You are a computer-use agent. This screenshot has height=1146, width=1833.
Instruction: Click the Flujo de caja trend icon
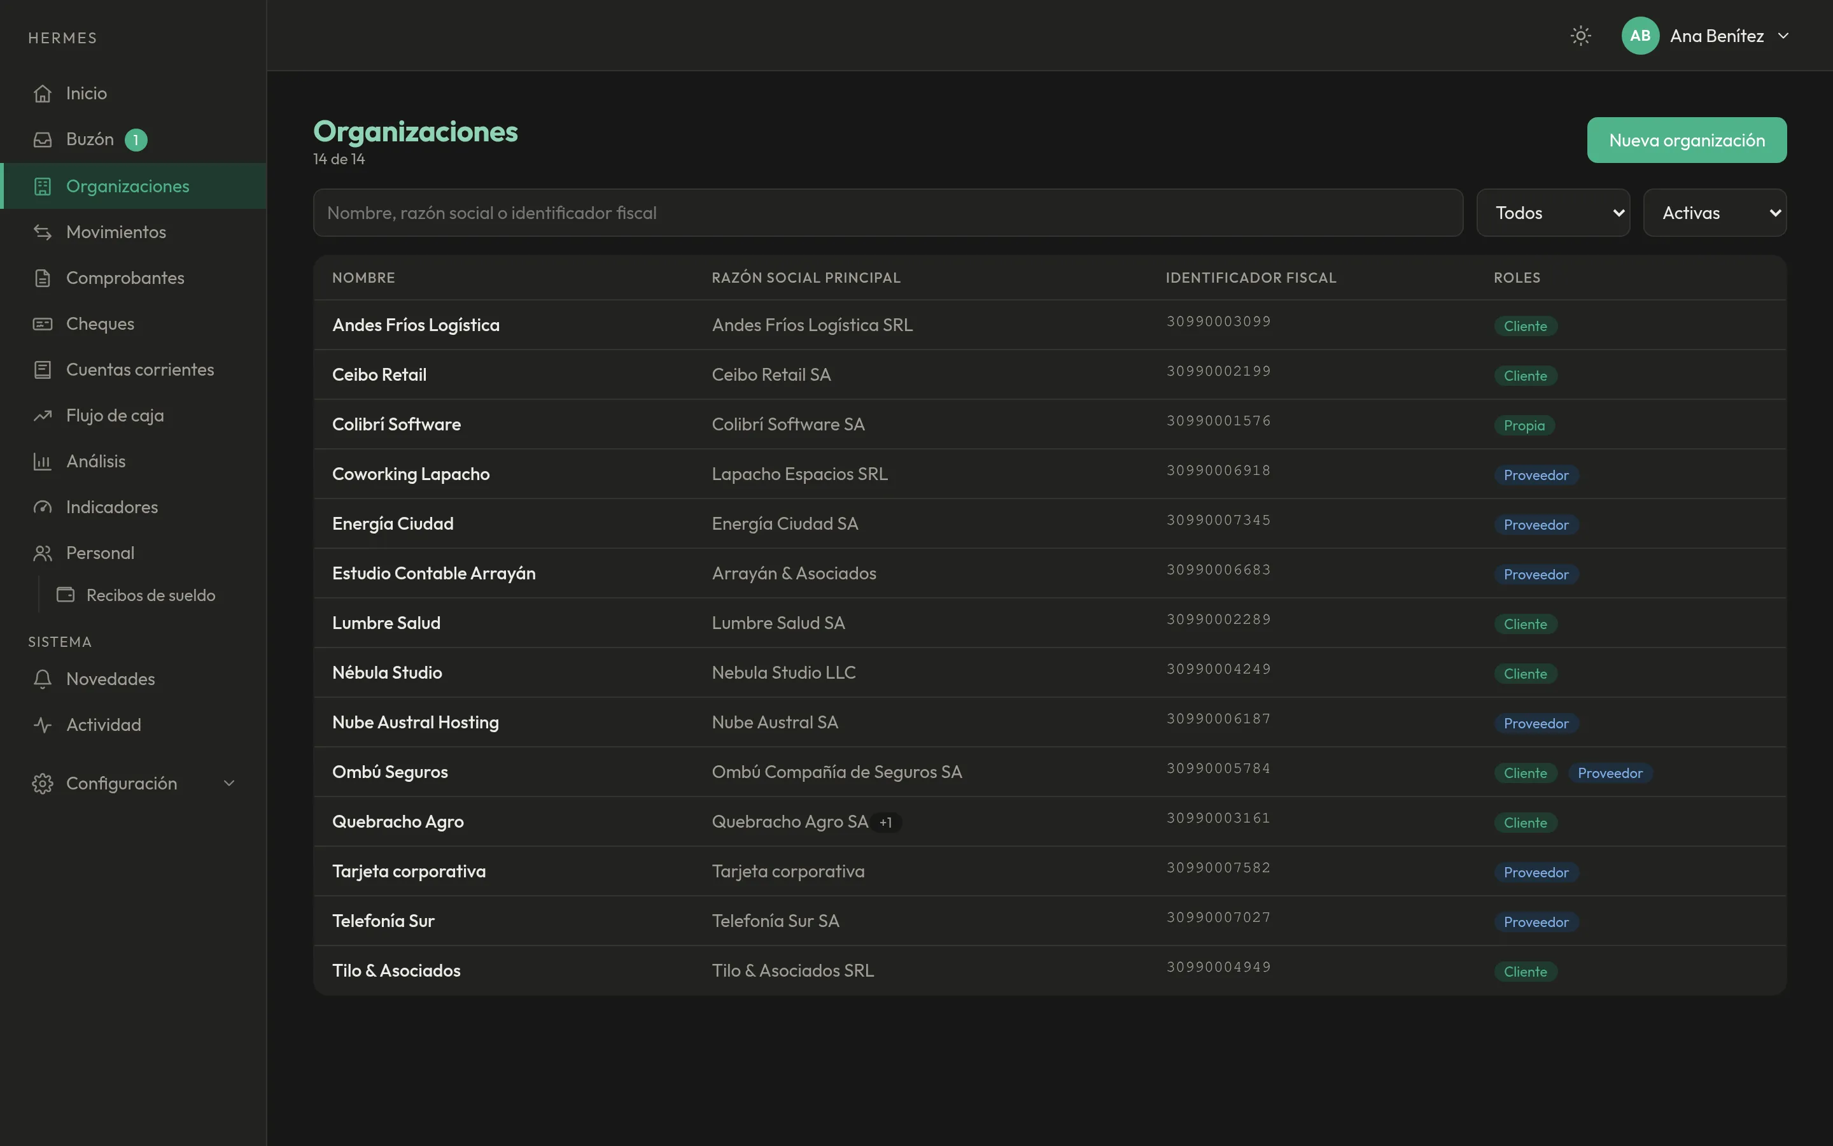click(43, 415)
